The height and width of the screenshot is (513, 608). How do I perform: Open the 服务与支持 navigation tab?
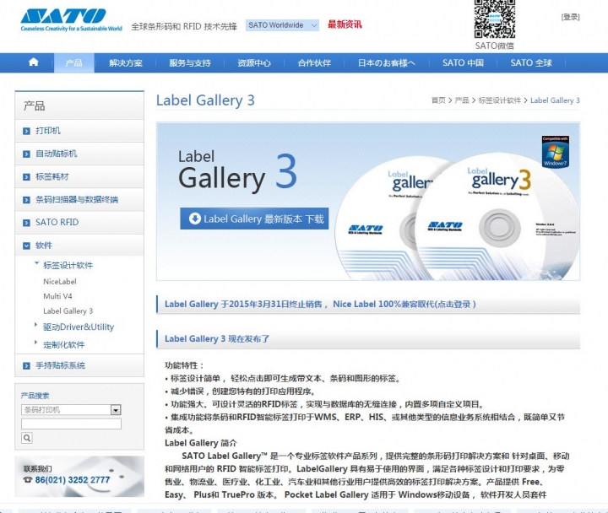(x=190, y=63)
